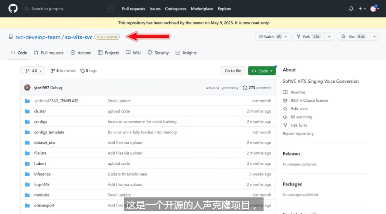Open commit 'fix: slice while fully loaded into memory'

click(x=142, y=132)
